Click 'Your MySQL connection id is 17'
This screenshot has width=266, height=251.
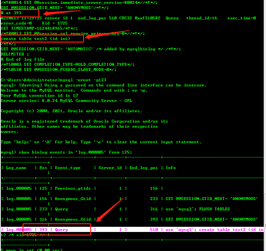pos(39,95)
